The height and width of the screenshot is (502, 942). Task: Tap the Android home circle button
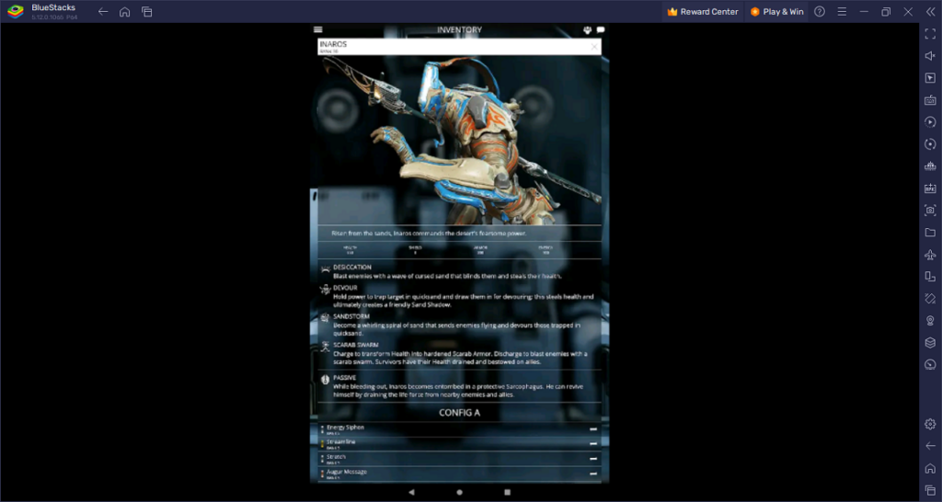(x=460, y=492)
